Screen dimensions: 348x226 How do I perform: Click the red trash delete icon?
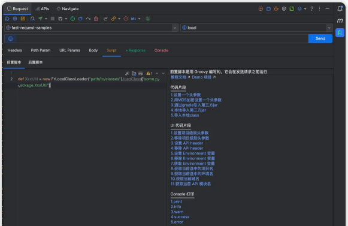[96, 19]
